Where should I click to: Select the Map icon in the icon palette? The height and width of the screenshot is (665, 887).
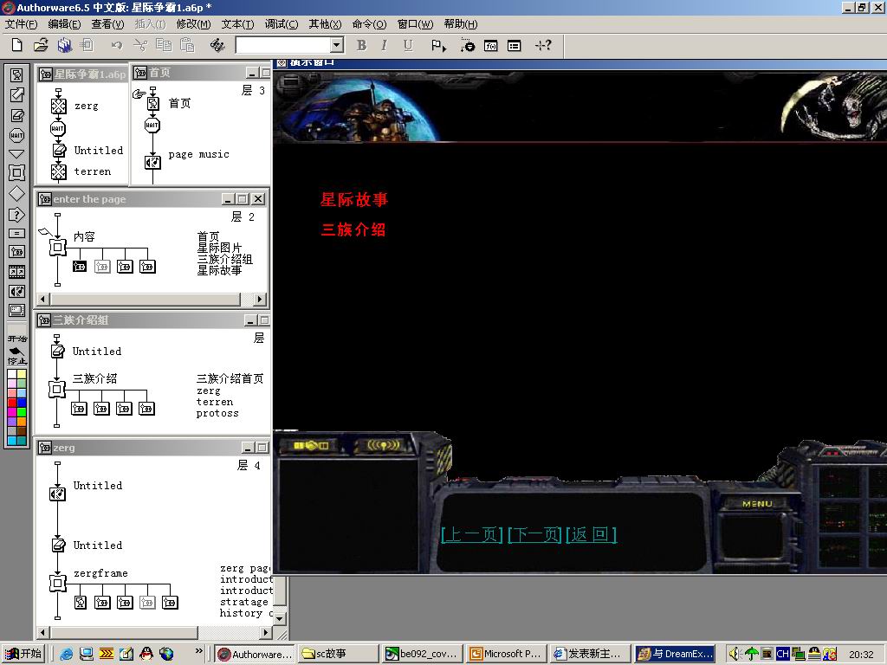click(x=17, y=252)
